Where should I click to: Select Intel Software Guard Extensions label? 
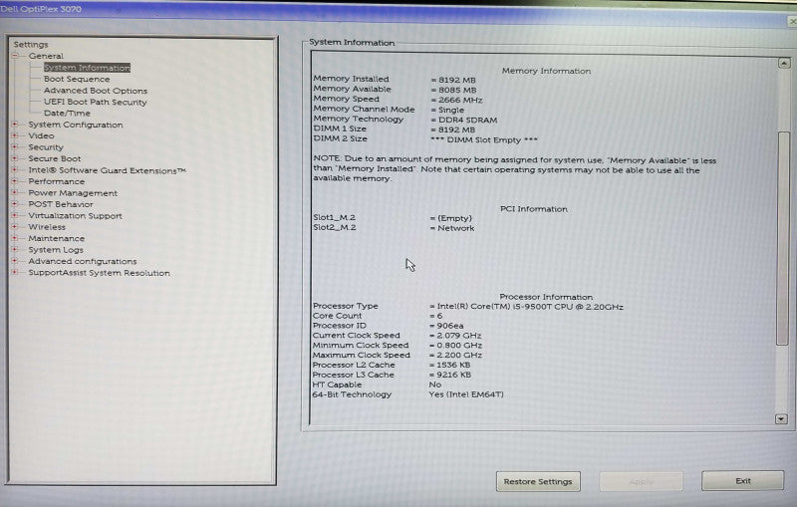(x=107, y=170)
